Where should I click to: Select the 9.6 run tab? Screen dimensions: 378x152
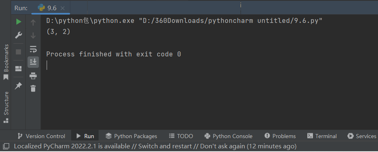[x=51, y=8]
